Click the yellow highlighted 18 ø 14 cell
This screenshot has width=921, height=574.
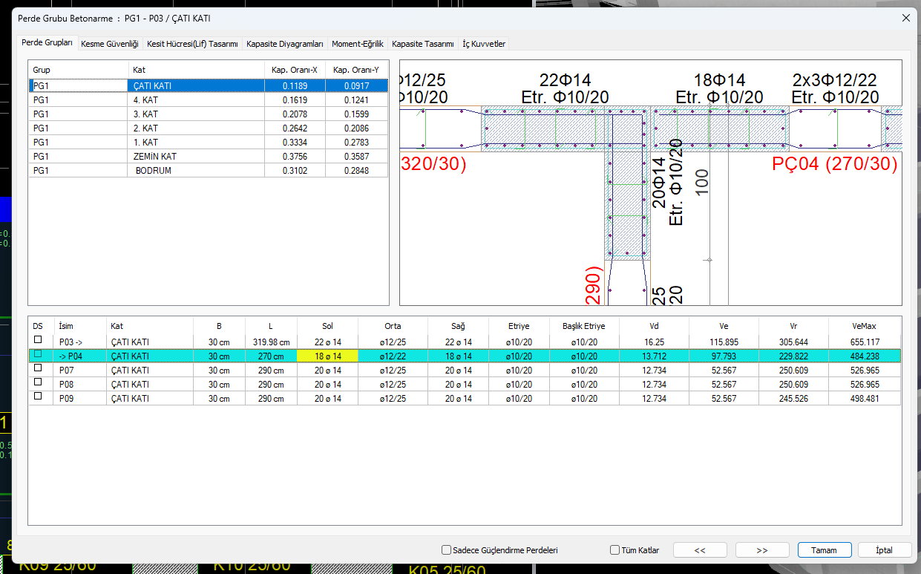pos(327,356)
